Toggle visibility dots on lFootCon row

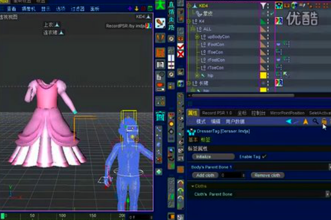268,44
